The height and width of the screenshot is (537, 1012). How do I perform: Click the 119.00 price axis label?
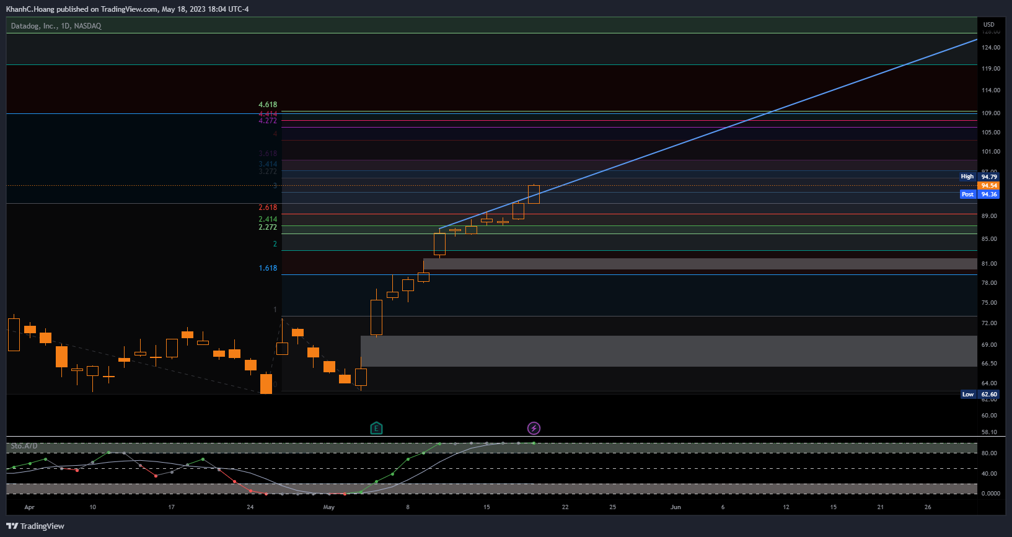click(991, 68)
